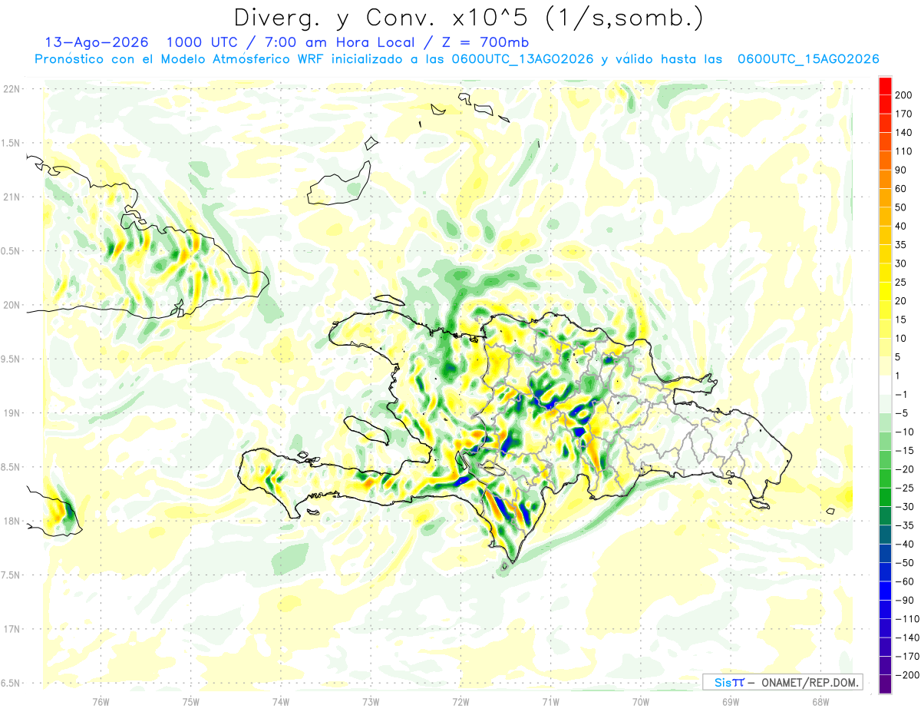Image resolution: width=921 pixels, height=712 pixels.
Task: Click the positive "170" color scale value
Action: click(x=903, y=114)
